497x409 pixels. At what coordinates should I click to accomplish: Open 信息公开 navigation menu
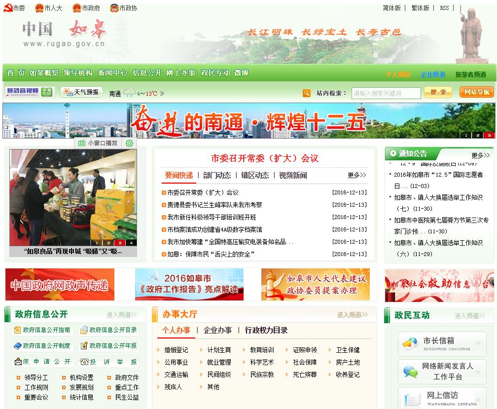pos(147,73)
